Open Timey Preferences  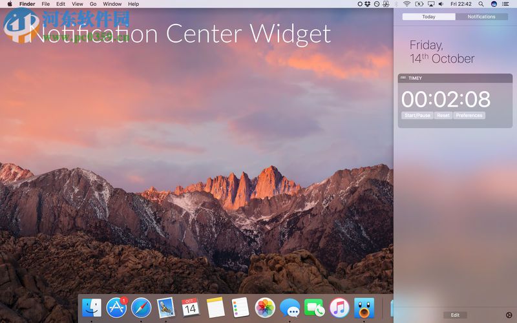click(x=469, y=116)
